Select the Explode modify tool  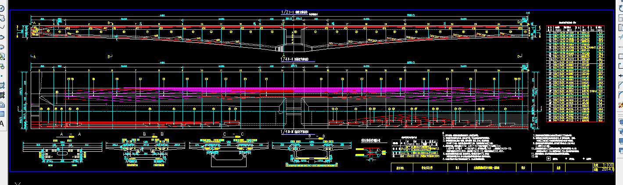[620, 104]
